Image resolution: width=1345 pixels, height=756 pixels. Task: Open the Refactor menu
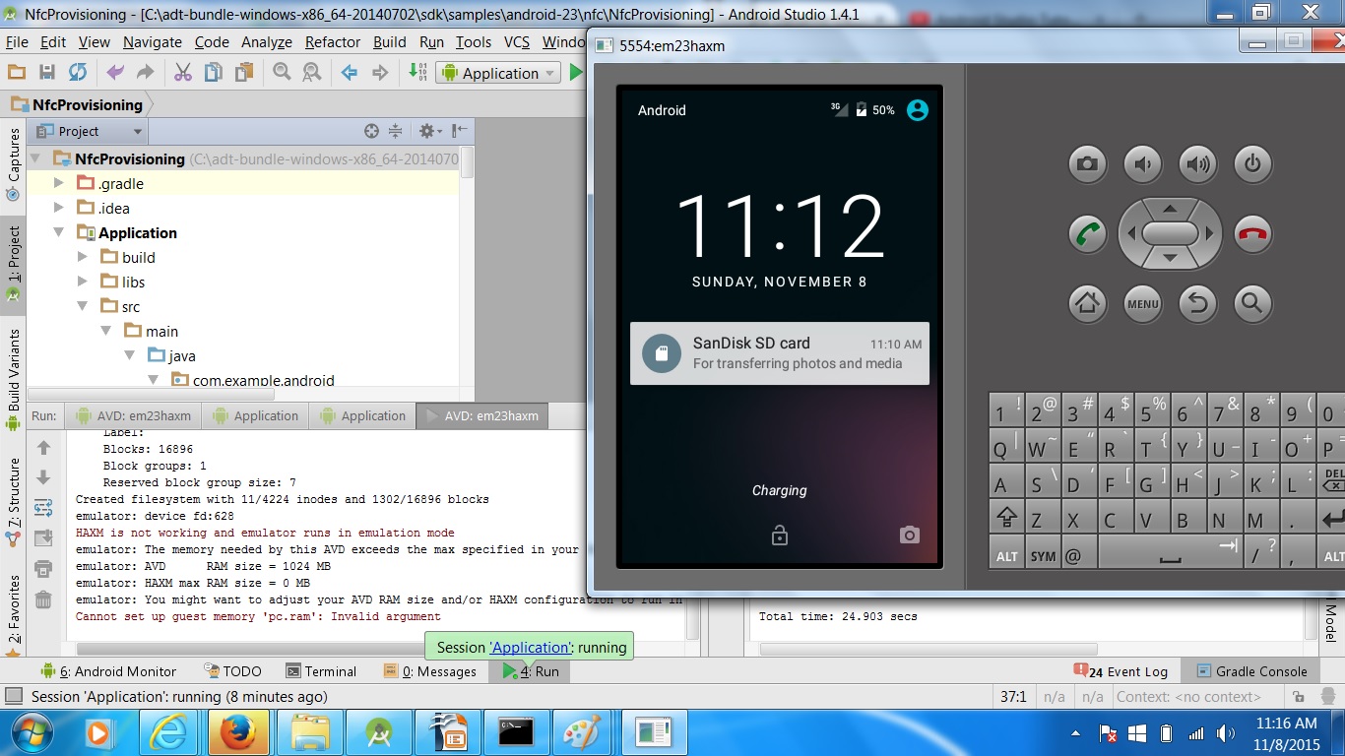point(333,42)
